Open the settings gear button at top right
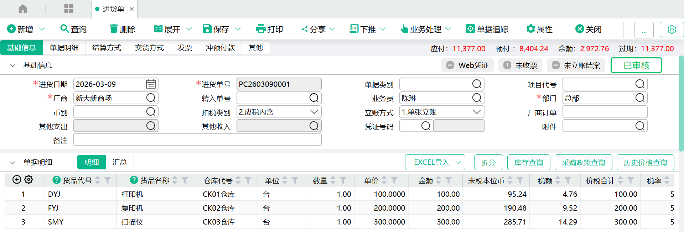 click(672, 30)
